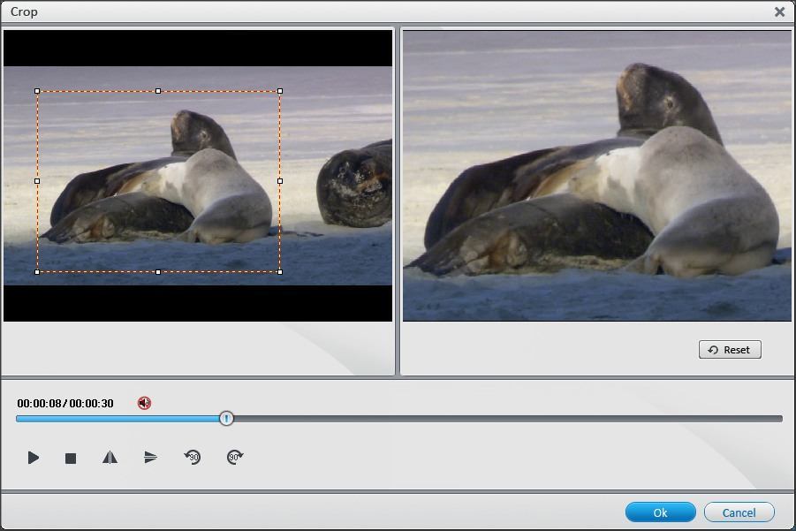Select the bottom-right crop handle
The image size is (796, 531).
click(280, 272)
